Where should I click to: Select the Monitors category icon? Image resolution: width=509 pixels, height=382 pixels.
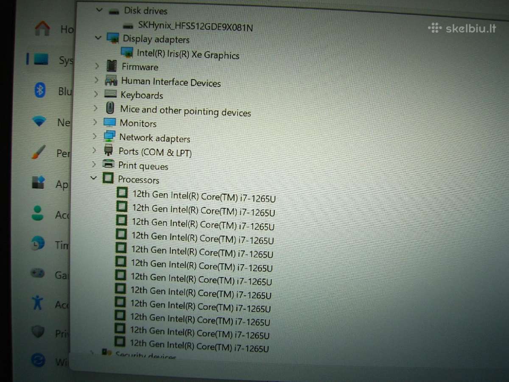tap(110, 123)
